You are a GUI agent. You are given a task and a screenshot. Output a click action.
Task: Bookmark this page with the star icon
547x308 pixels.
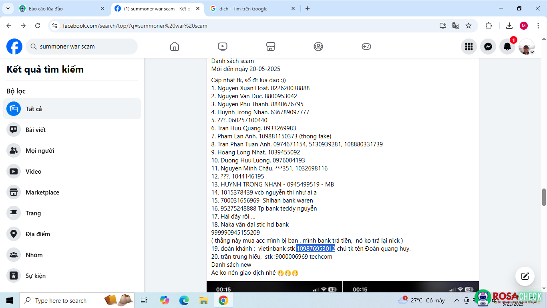point(469,26)
